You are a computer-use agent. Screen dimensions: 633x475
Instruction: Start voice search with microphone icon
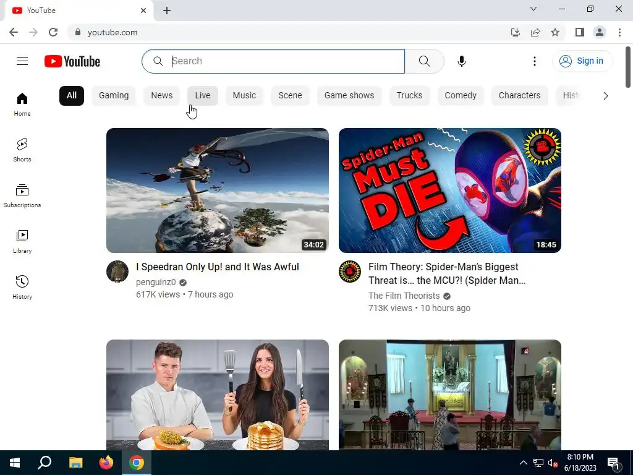(461, 61)
